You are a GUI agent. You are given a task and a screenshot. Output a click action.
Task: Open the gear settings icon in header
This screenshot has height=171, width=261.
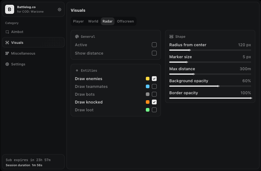coord(60,10)
